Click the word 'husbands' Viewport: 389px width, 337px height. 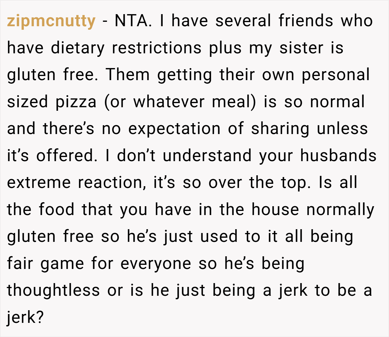[x=338, y=155]
